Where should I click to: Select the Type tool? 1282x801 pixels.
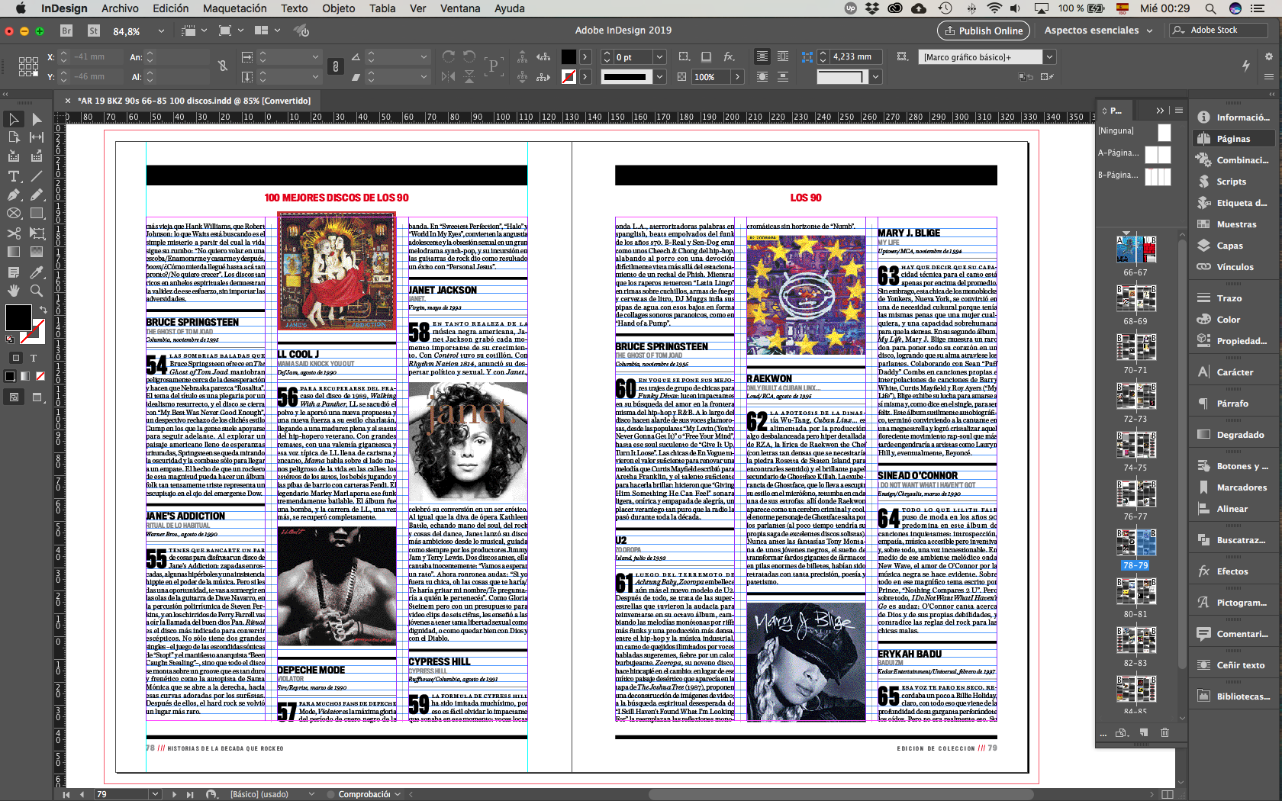(x=14, y=176)
